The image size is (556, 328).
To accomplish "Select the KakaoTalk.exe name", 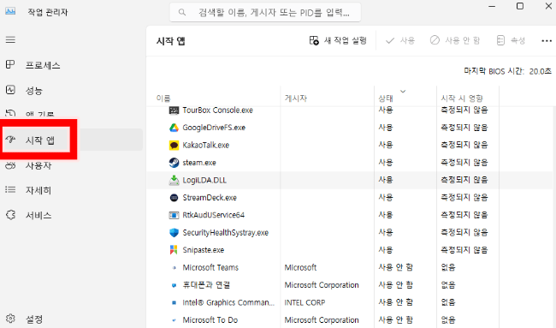I will point(205,146).
